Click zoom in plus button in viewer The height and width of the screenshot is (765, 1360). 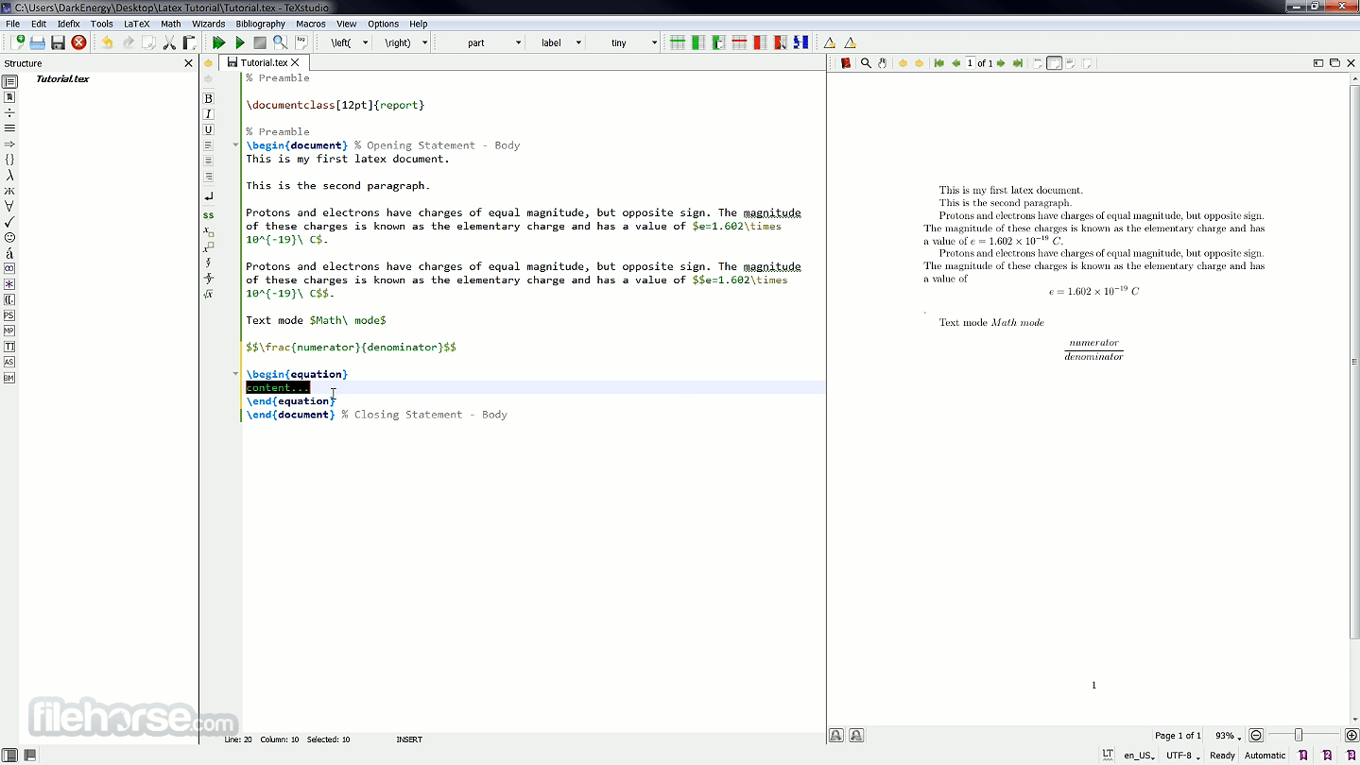pyautogui.click(x=1351, y=735)
